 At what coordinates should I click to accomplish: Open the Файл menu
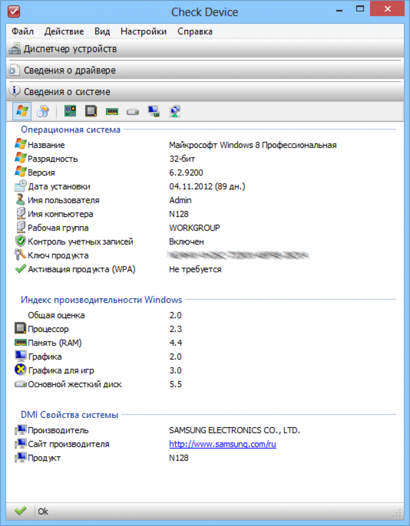(x=22, y=32)
